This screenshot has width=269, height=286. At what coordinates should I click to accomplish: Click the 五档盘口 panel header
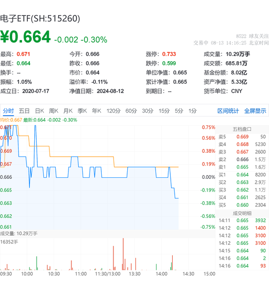point(242,129)
